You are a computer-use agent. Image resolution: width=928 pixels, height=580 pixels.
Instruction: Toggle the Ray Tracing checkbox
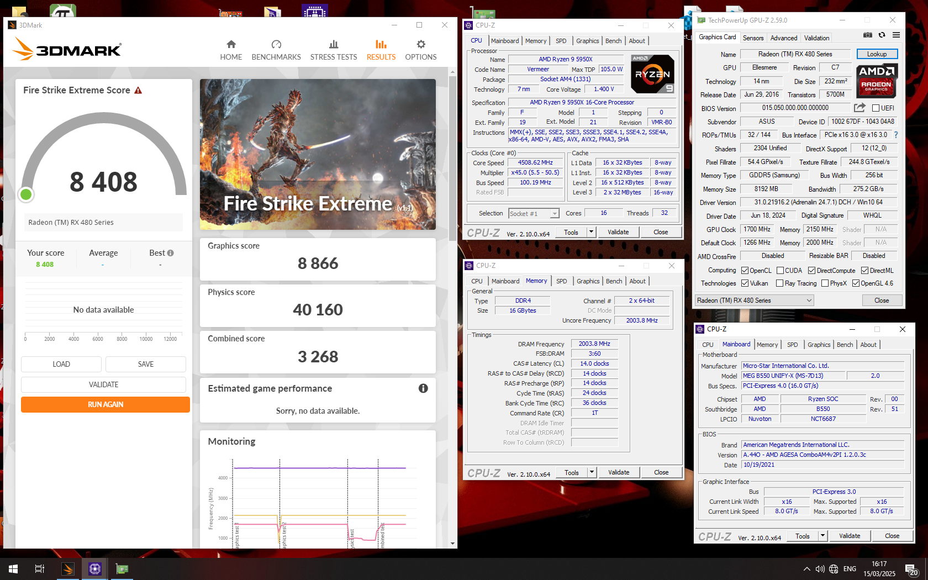coord(779,283)
